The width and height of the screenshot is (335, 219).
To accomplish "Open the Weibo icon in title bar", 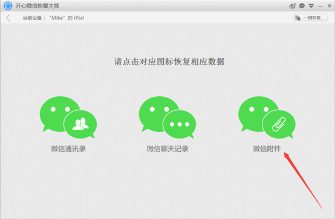I will pos(293,6).
